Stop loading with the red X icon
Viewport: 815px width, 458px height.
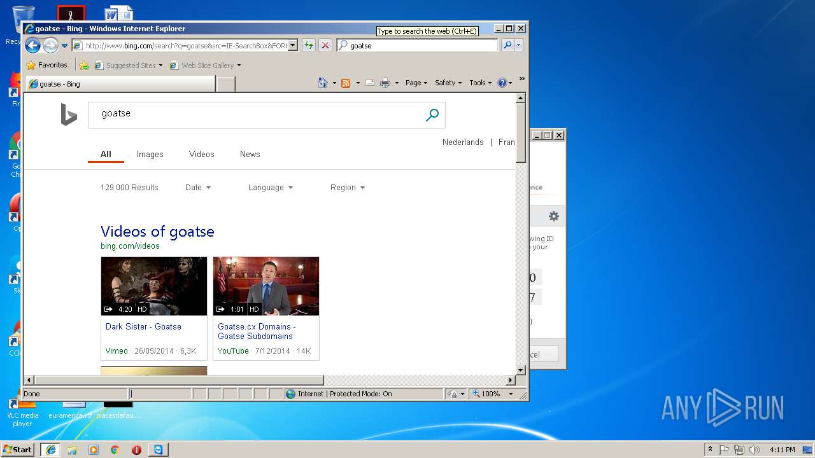click(325, 45)
